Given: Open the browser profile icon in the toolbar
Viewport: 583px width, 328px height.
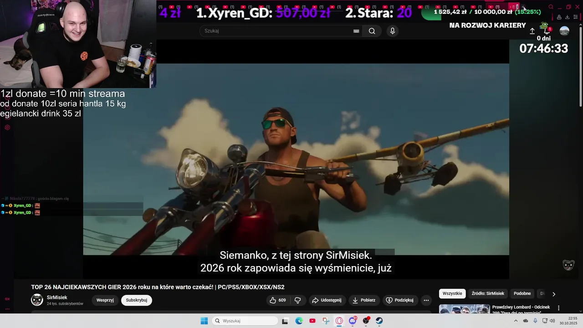Looking at the screenshot, I should click(559, 17).
